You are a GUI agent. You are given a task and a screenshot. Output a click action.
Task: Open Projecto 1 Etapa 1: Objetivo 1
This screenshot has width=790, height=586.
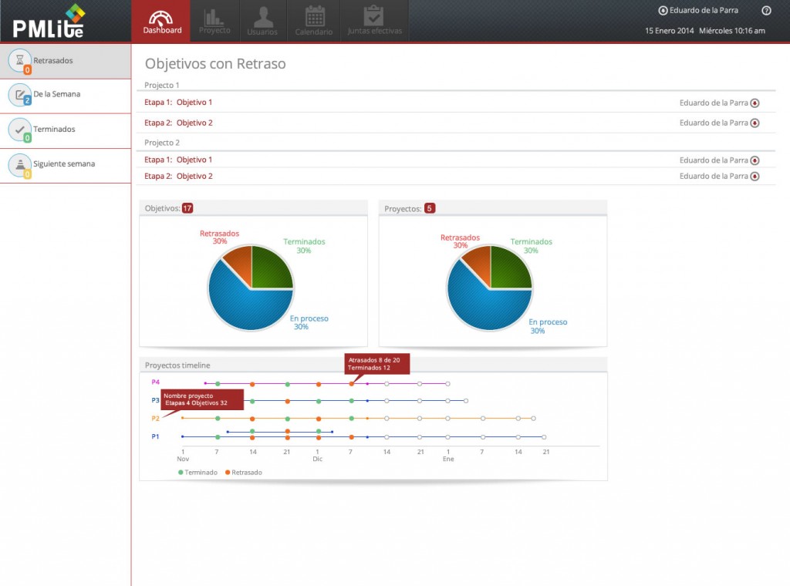tap(178, 103)
